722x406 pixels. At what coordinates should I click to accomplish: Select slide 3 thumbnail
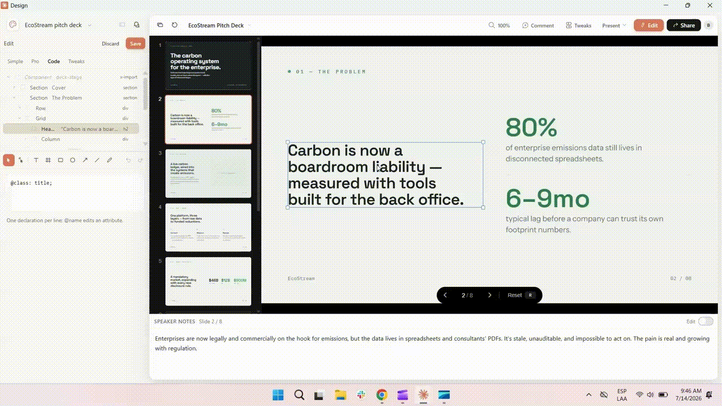[x=208, y=173]
